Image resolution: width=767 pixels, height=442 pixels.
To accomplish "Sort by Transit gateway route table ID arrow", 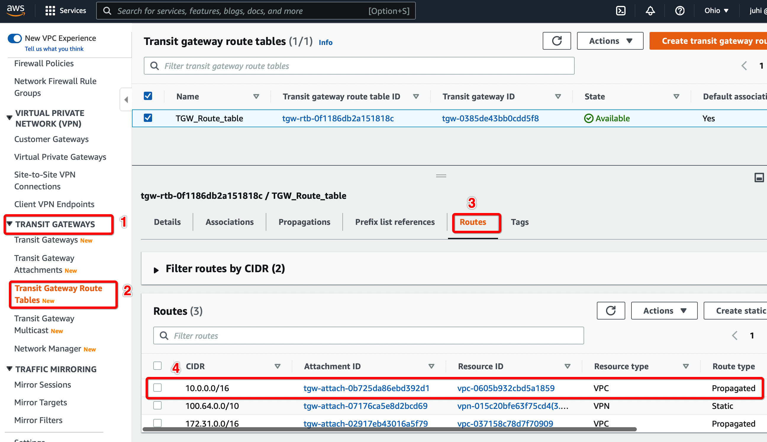I will [416, 96].
